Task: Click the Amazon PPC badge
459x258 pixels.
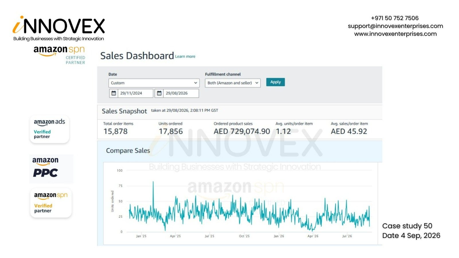Action: tap(51, 169)
